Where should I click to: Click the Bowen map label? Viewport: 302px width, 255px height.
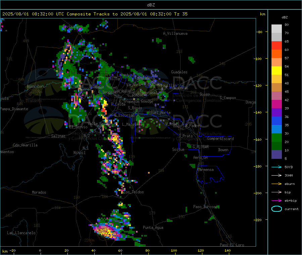click(x=223, y=150)
